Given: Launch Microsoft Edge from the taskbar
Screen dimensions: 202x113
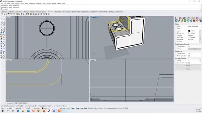Looking at the screenshot, I should pos(18,111).
